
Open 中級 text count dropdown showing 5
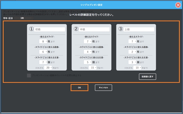pos(88,62)
